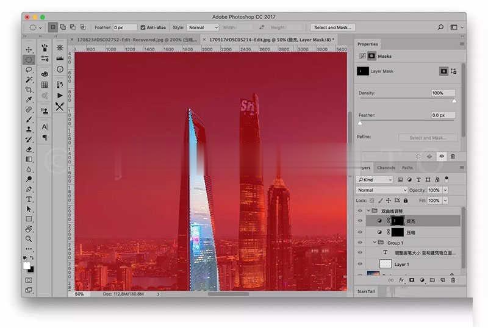488x328 pixels.
Task: Click the Select and Mask button in options bar
Action: pos(332,27)
